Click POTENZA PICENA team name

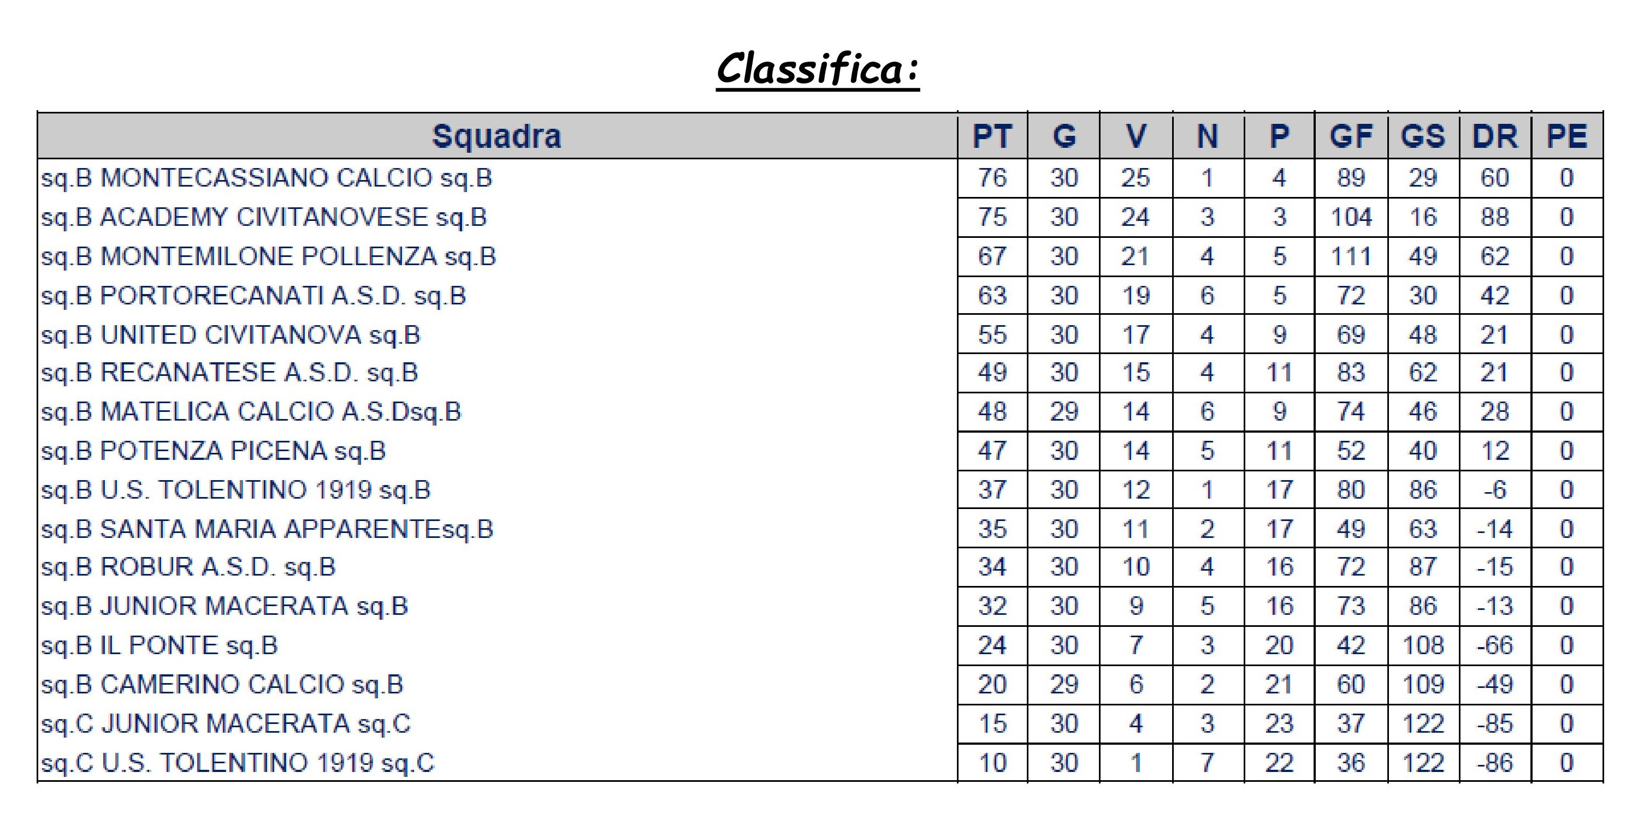coord(214,452)
